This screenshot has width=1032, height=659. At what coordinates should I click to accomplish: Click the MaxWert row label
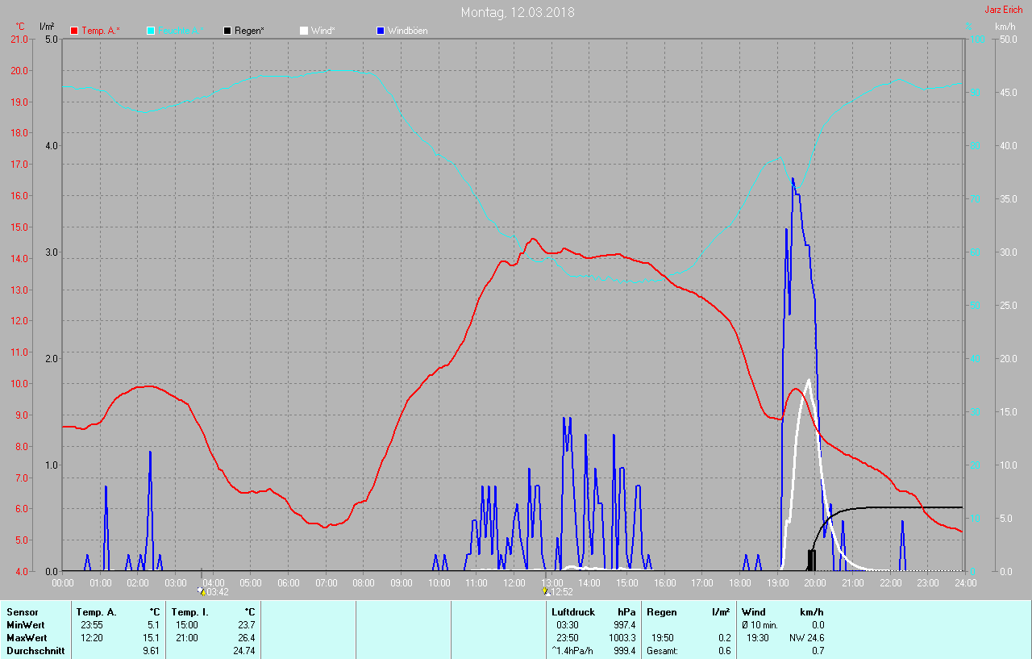click(26, 638)
